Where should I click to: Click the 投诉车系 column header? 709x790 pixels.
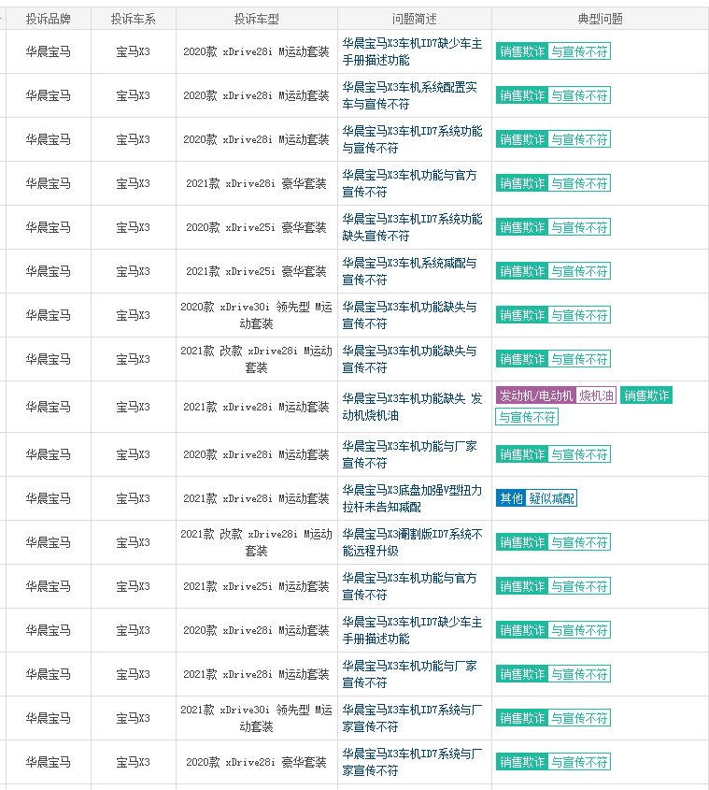click(134, 19)
